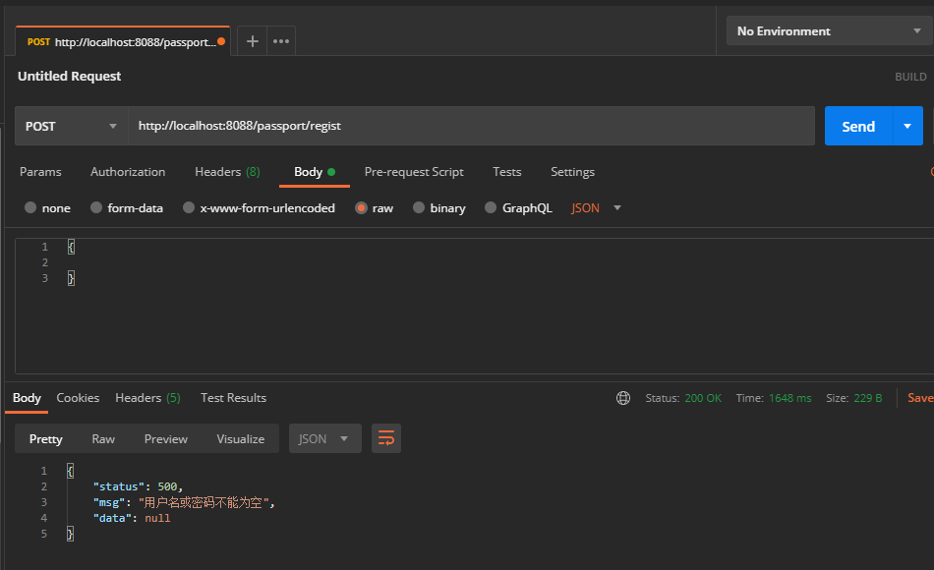Switch to the Params tab

point(40,172)
